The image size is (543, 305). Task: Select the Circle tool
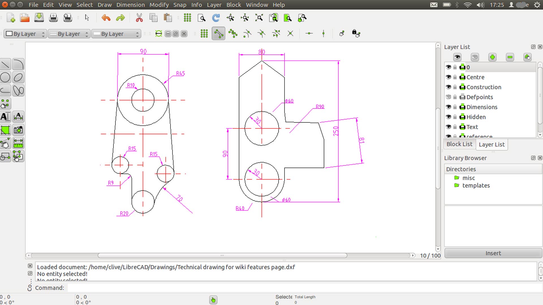tap(5, 78)
